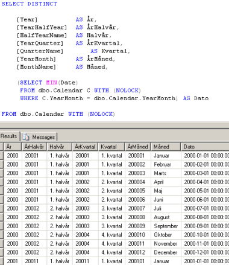Select the Halvår column header
Image resolution: width=229 pixels, height=265 pixels.
(x=60, y=147)
